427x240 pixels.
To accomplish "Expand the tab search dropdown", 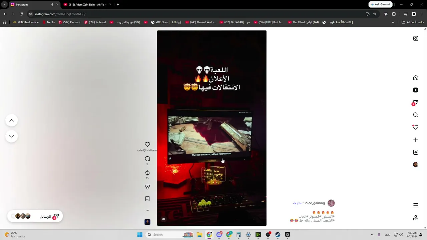I will [4, 5].
